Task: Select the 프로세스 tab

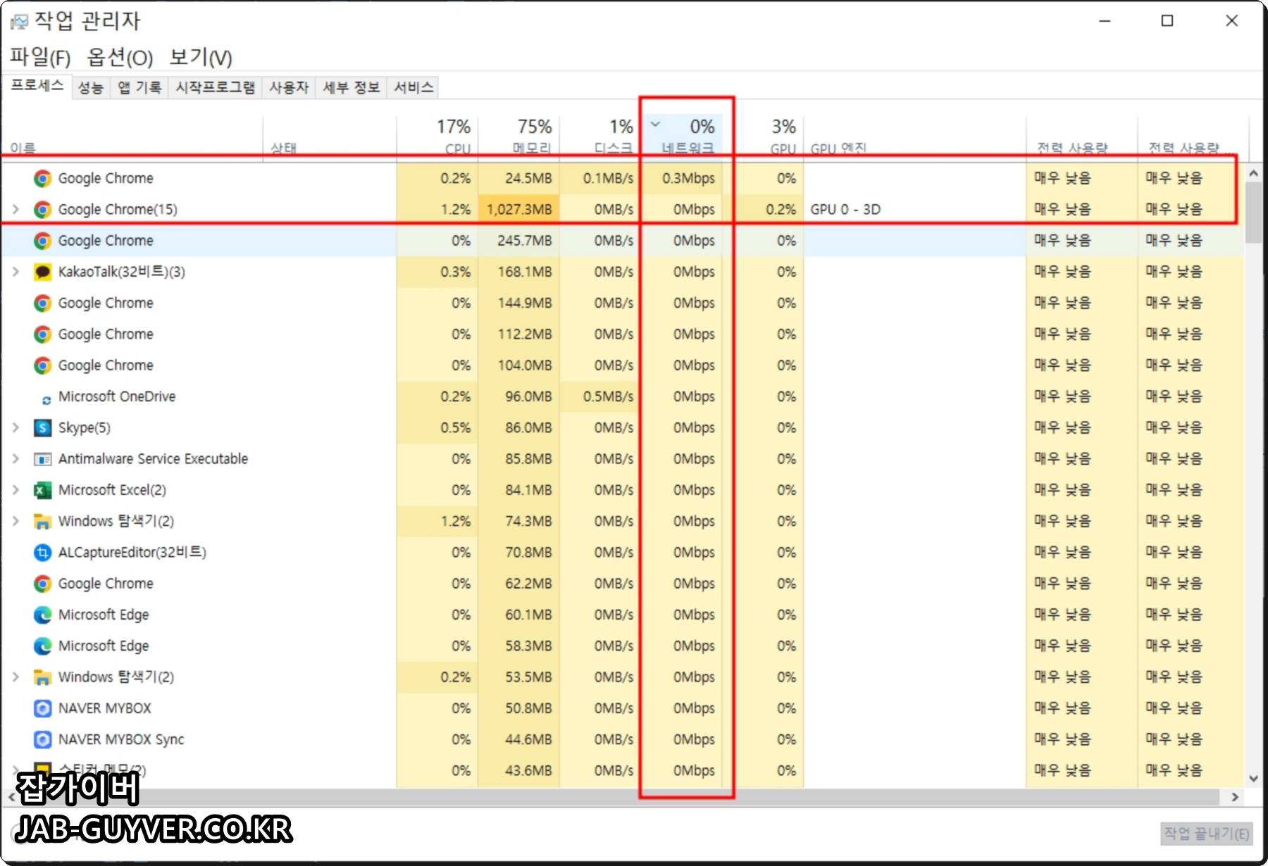Action: coord(37,85)
